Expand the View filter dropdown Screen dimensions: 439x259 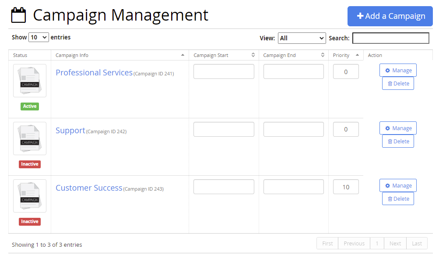[x=302, y=38]
